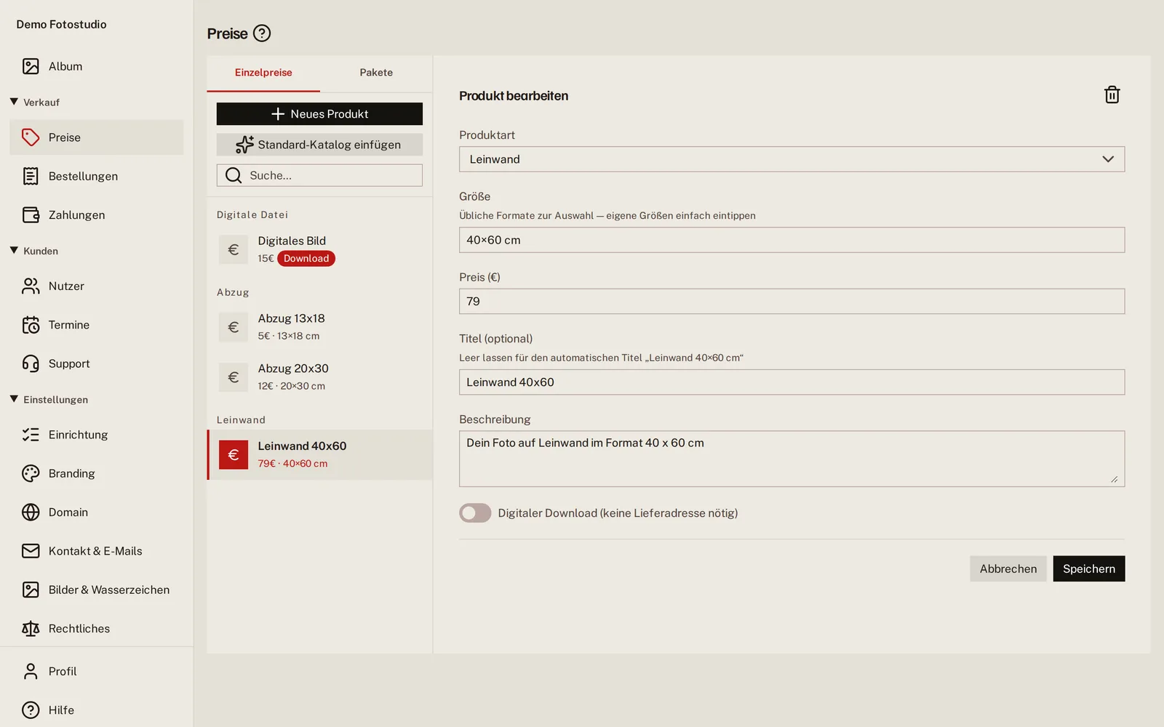Click the Zahlungen wallet icon
This screenshot has width=1164, height=727.
point(31,215)
